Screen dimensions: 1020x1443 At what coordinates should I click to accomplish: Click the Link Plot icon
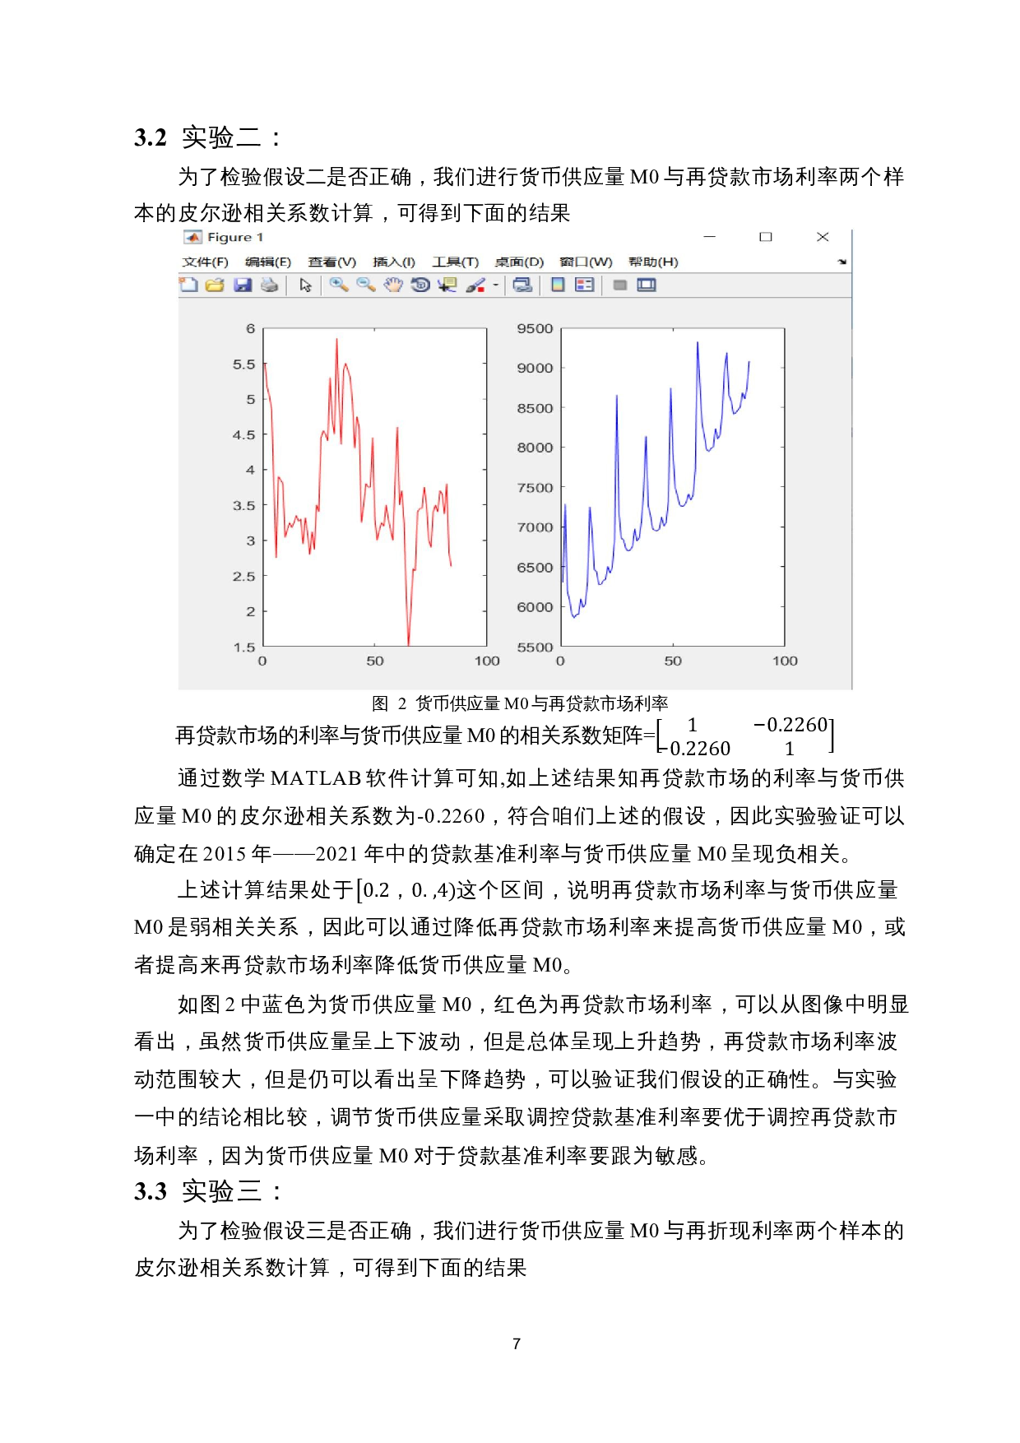(x=522, y=285)
